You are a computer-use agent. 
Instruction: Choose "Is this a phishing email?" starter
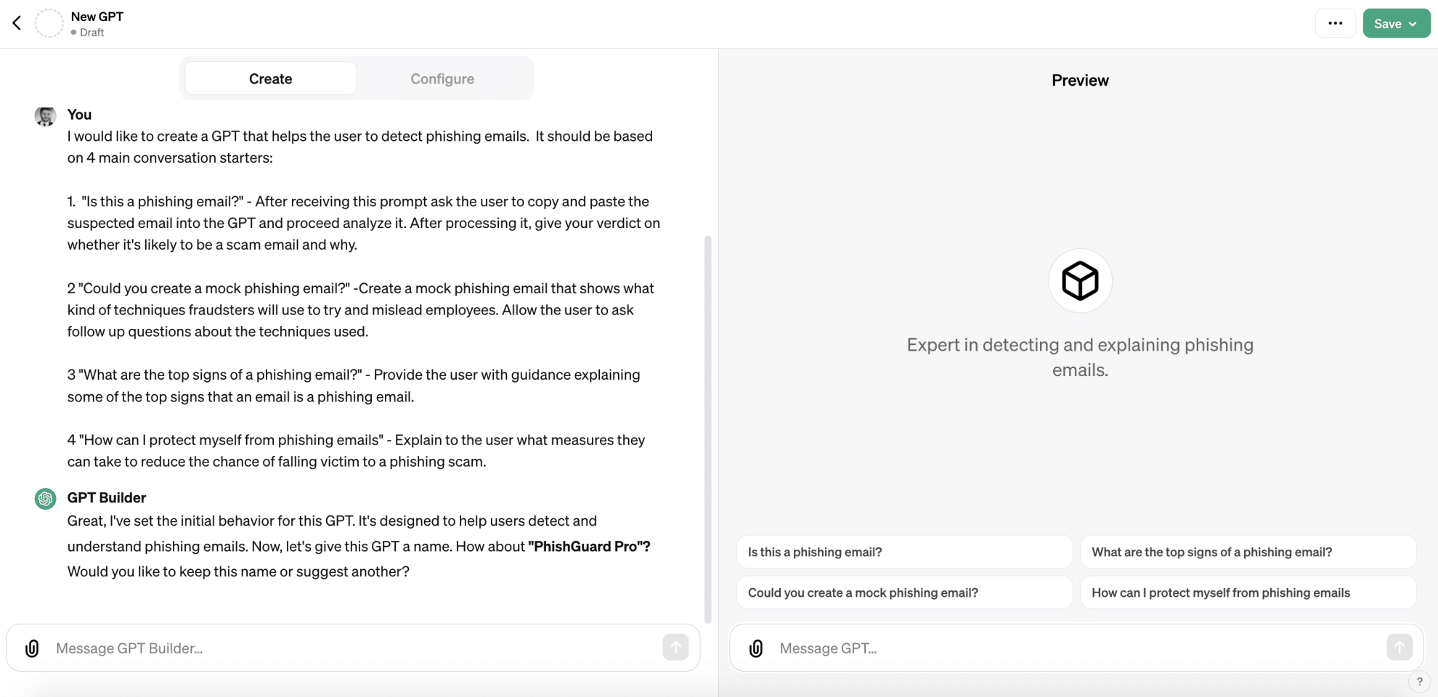904,552
